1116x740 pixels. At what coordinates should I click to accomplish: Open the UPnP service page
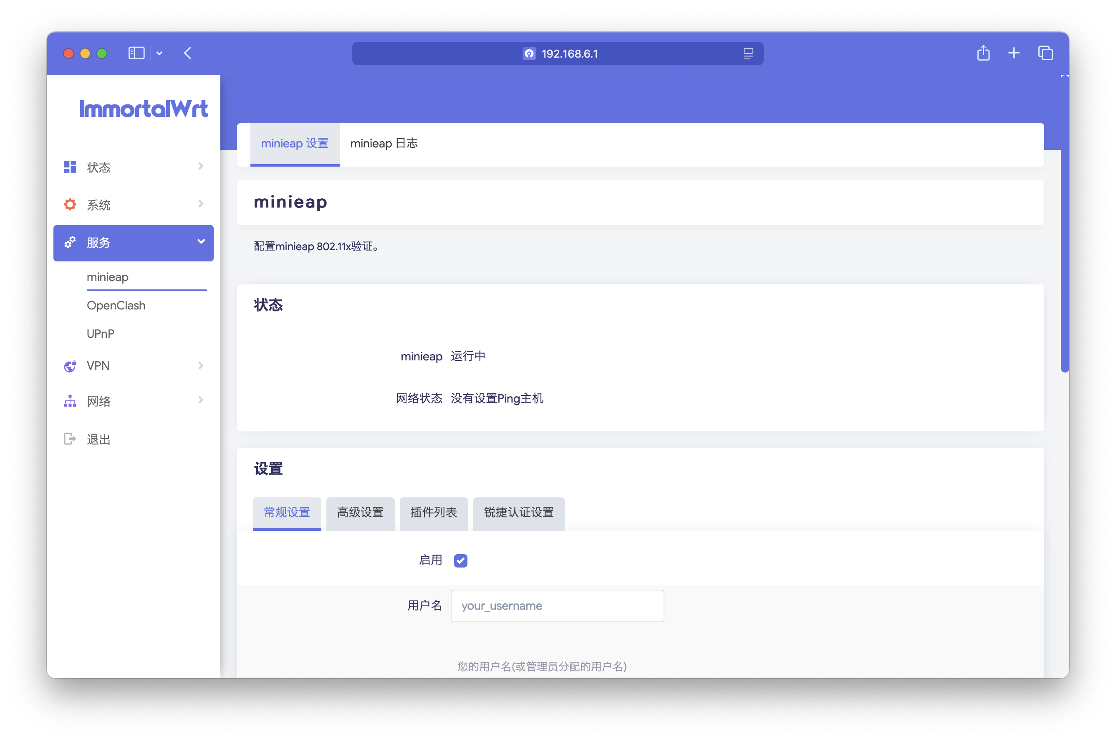pos(101,334)
